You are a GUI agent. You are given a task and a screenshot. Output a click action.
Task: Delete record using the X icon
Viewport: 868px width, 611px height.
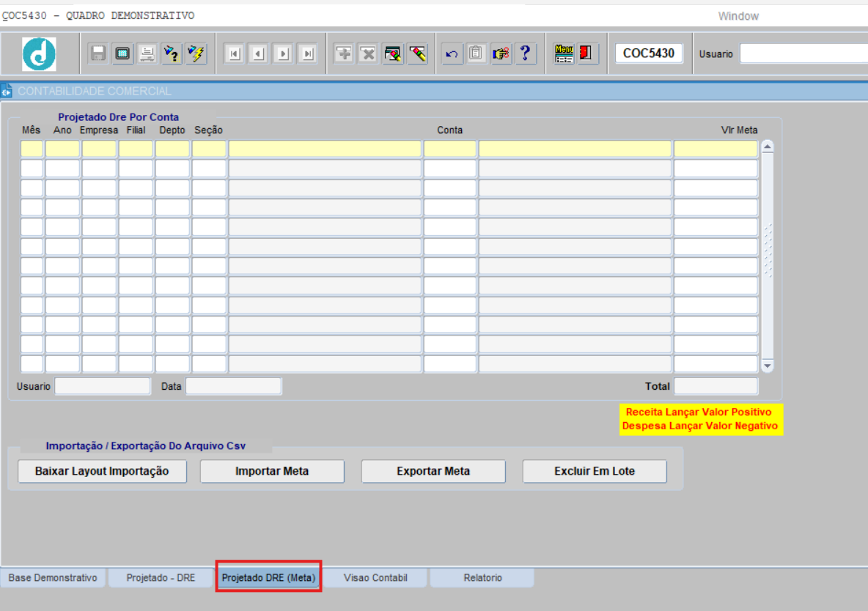coord(368,53)
